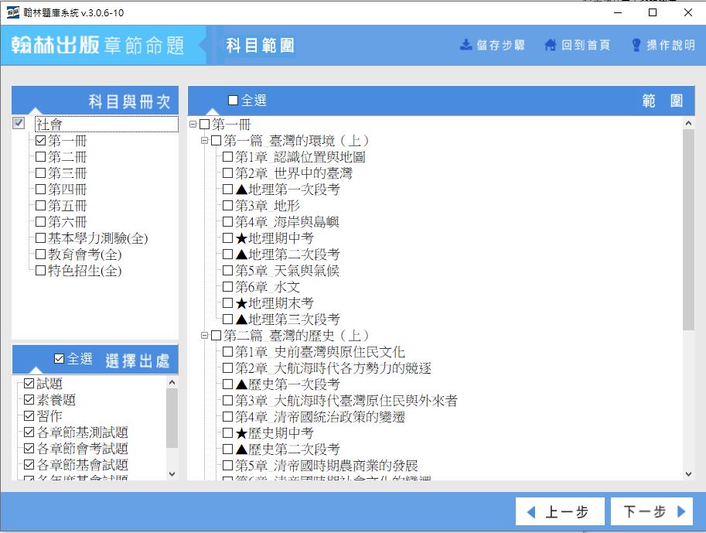Go to next step 下一步

coord(652,511)
